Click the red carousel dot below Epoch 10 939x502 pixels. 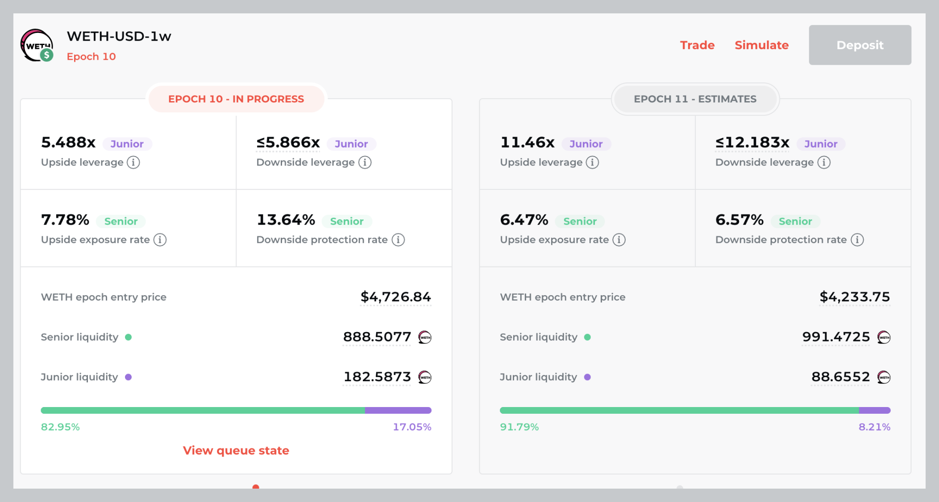[x=256, y=487]
